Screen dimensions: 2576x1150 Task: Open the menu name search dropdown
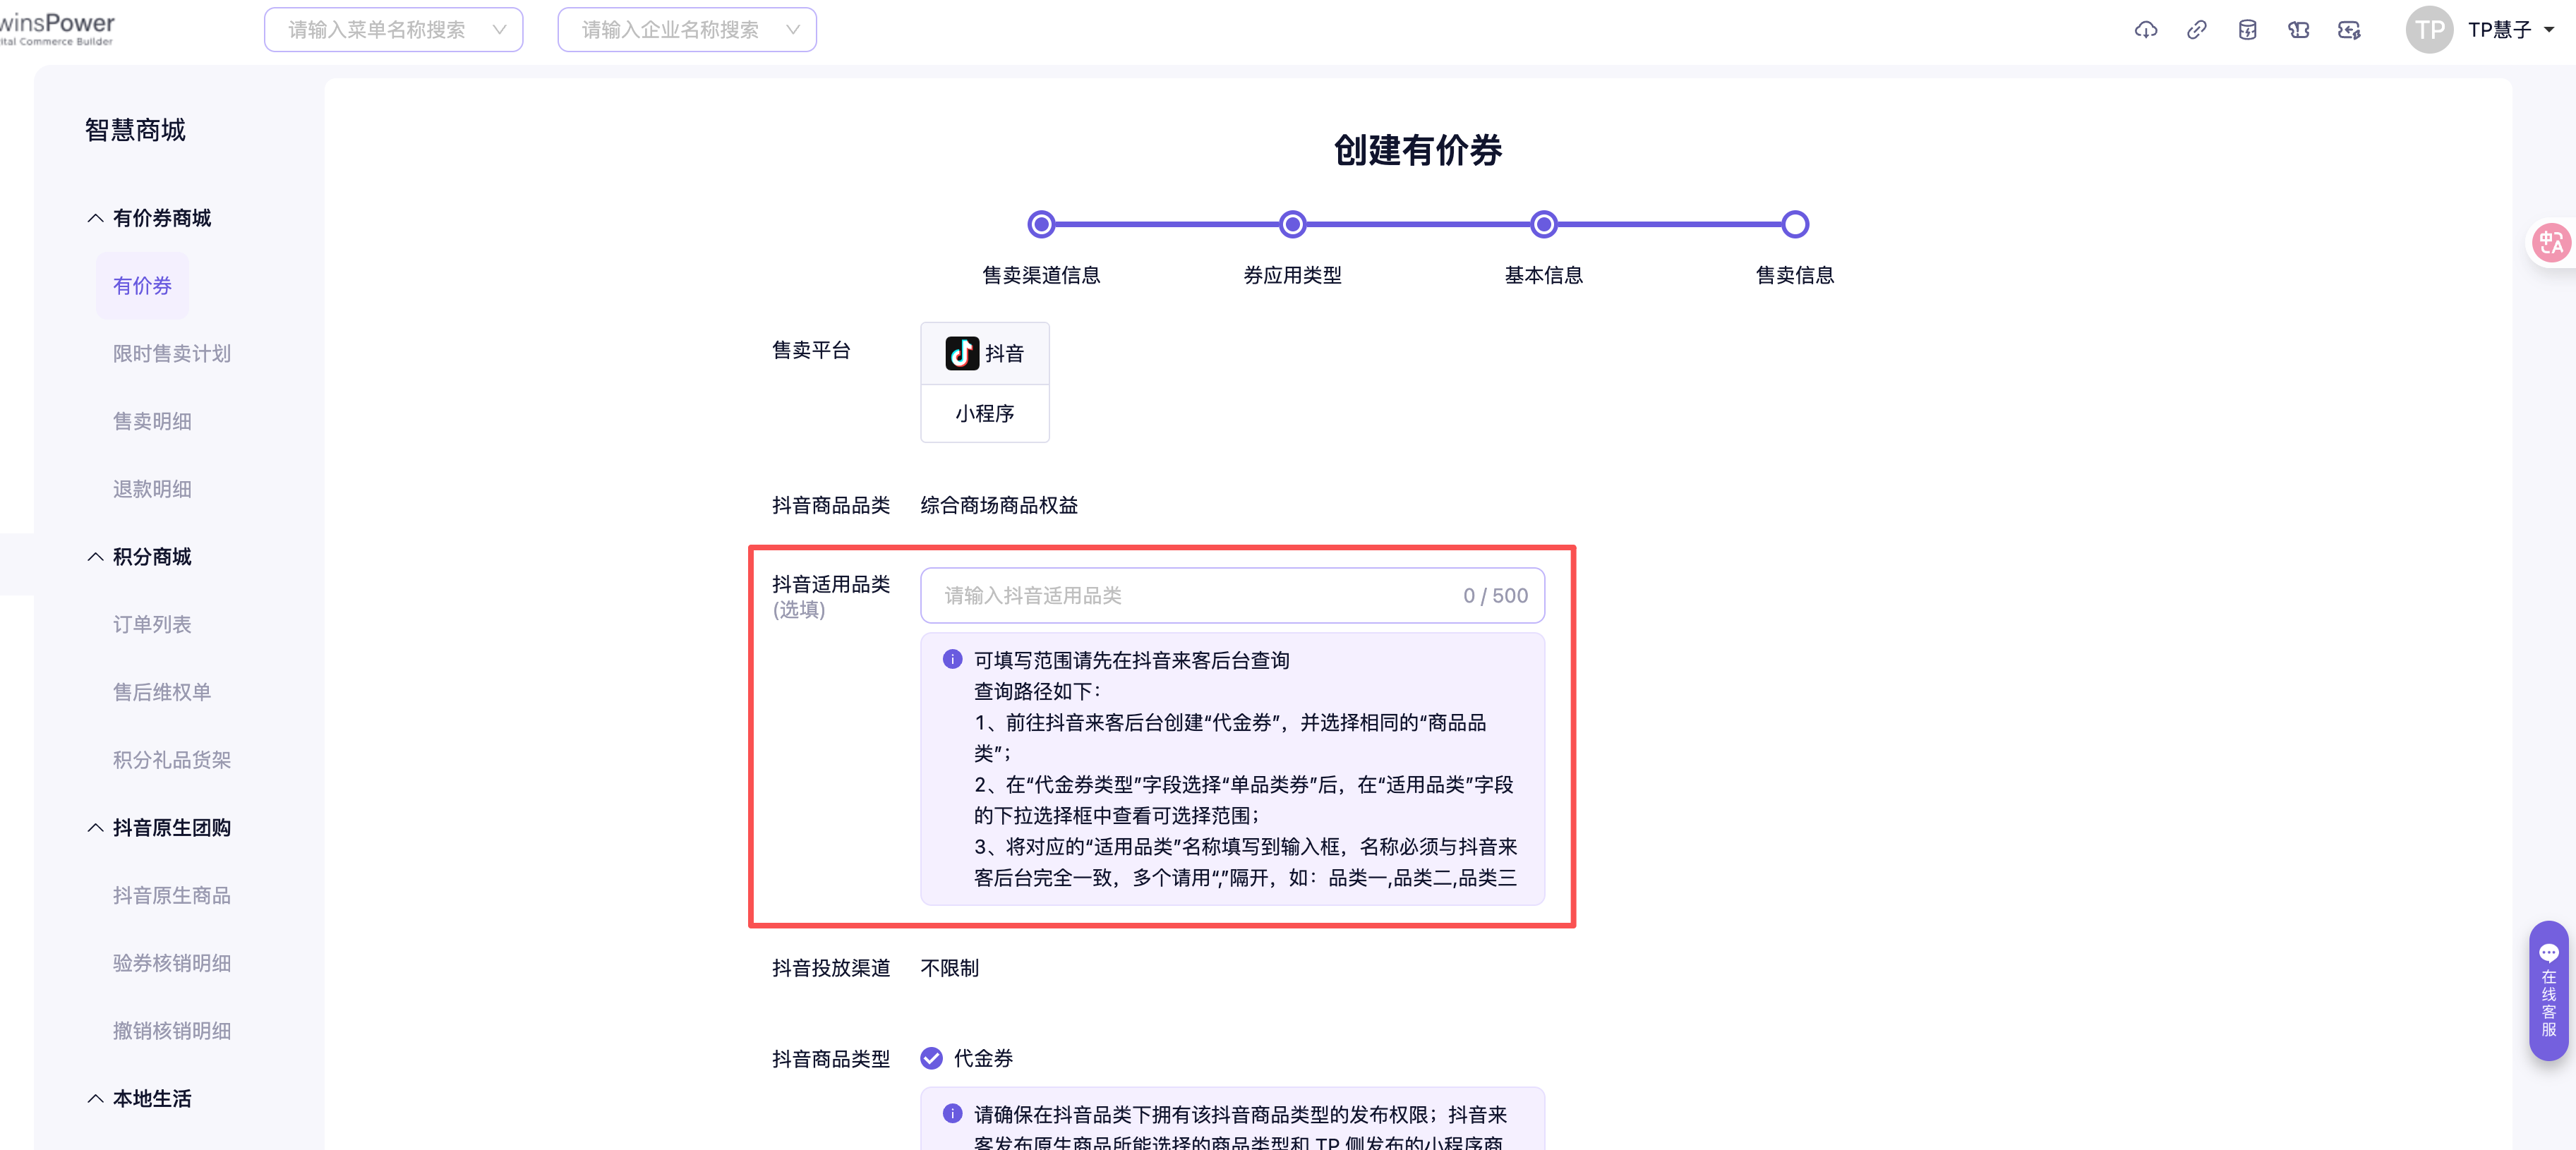coord(393,30)
